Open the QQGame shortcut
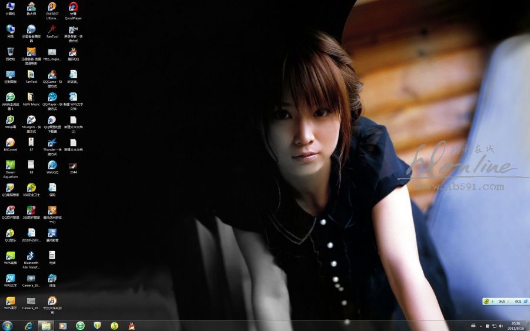Viewport: 530px width, 331px height. [52, 75]
